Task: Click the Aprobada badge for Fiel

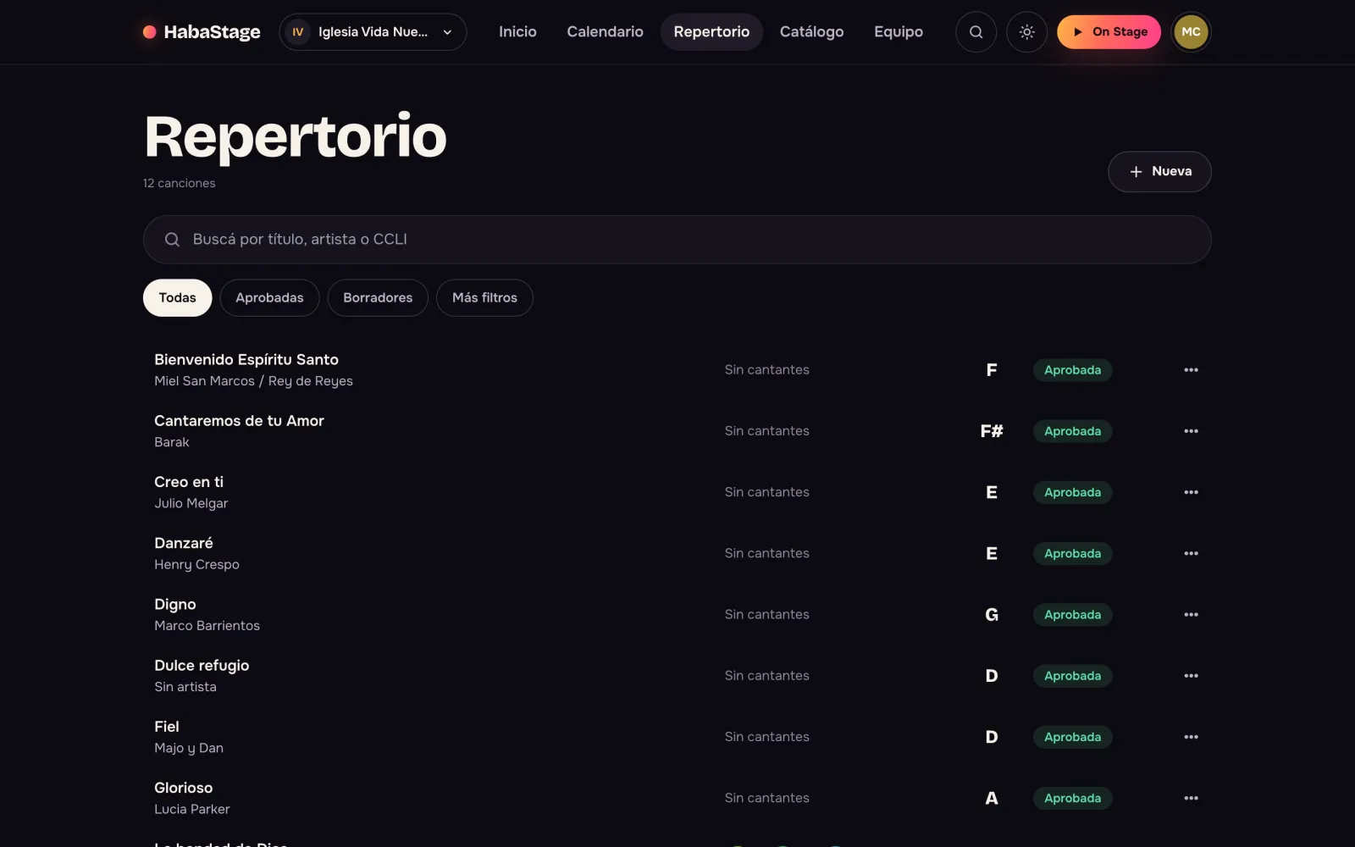Action: pyautogui.click(x=1072, y=737)
